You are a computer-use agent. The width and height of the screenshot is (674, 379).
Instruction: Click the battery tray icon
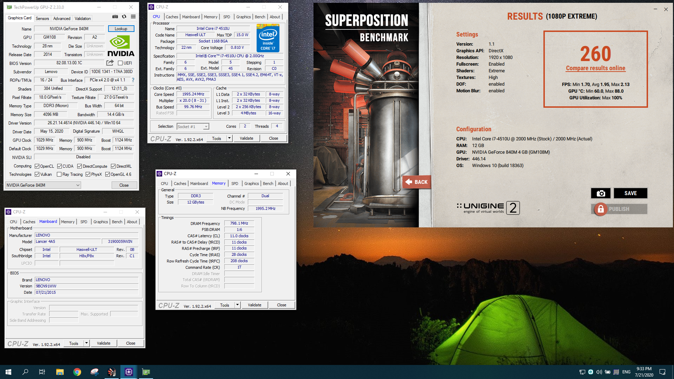coord(607,372)
